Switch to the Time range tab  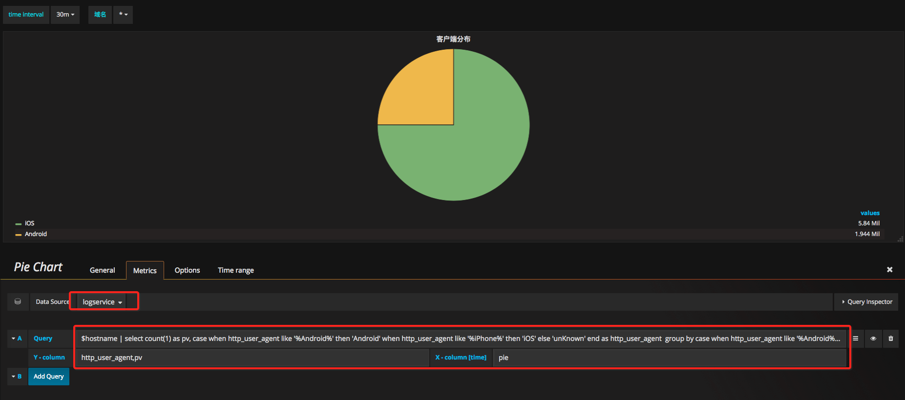coord(236,270)
